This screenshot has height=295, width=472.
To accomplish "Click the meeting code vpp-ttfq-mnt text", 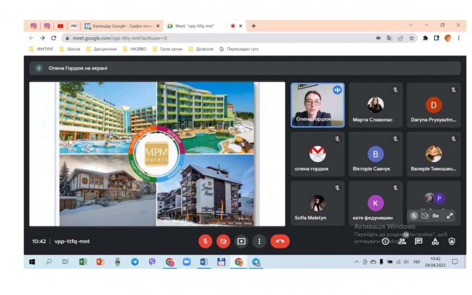I will click(x=72, y=241).
